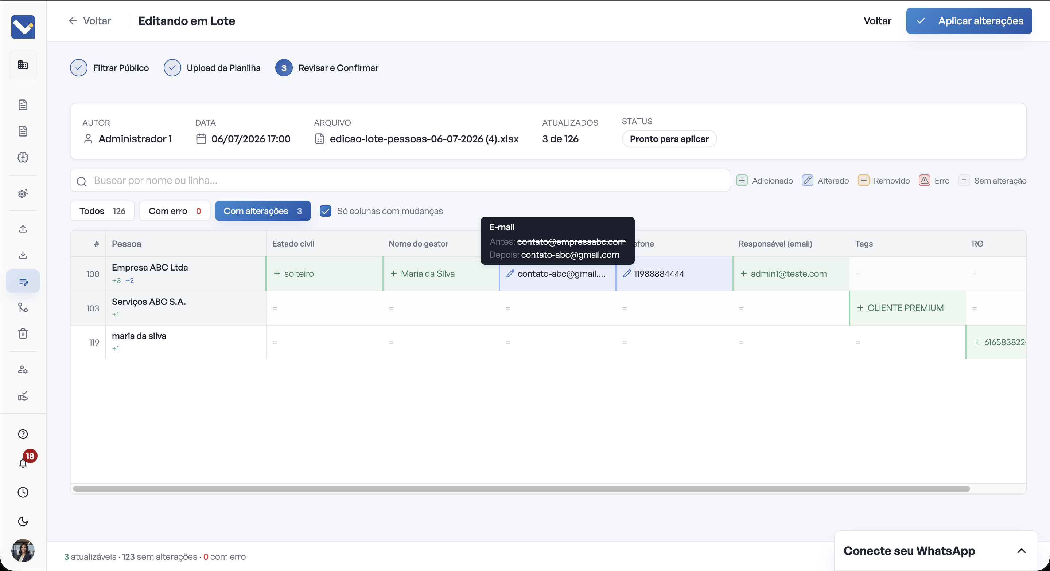Open the company building icon in sidebar
1050x571 pixels.
(x=23, y=65)
